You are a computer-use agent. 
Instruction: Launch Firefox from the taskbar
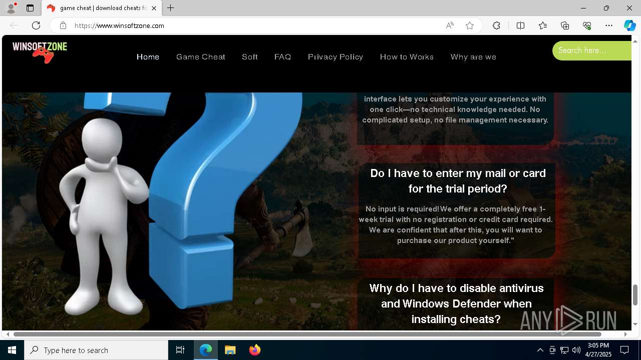(255, 350)
